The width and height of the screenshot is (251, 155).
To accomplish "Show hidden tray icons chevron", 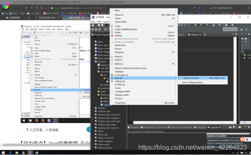I will click(x=233, y=153).
